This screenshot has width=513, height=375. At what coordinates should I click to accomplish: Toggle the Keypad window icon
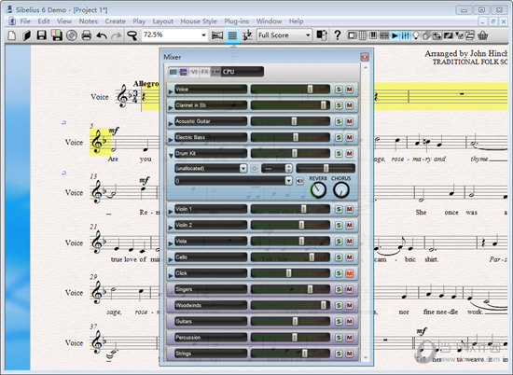[363, 35]
